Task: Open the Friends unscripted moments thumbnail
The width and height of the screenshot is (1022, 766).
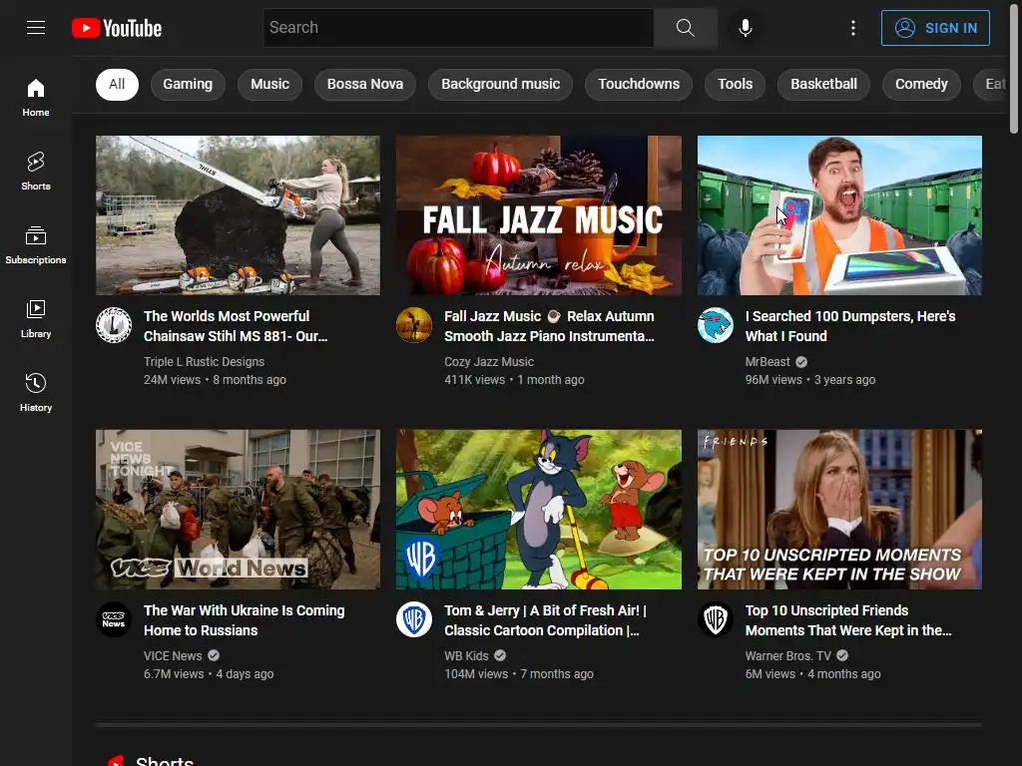Action: coord(839,510)
